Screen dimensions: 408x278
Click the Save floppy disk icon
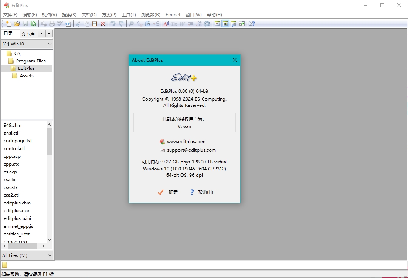pyautogui.click(x=25, y=24)
